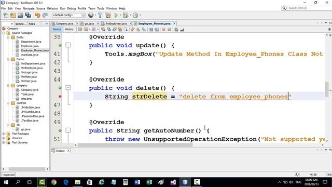332x187 pixels.
Task: Select frmLogin.java in the project tree
Action: coord(29,72)
